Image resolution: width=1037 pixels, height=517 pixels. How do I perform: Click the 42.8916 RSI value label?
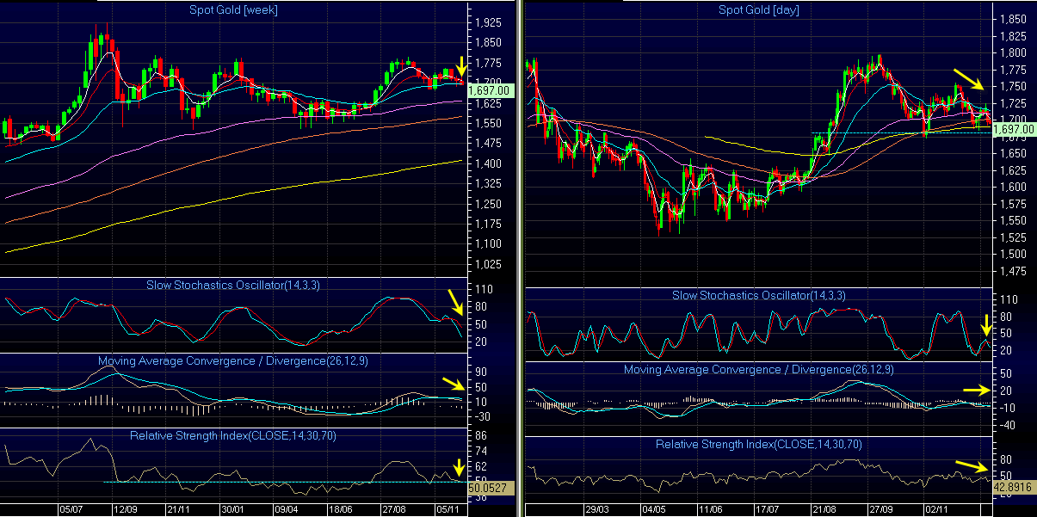click(x=1014, y=486)
